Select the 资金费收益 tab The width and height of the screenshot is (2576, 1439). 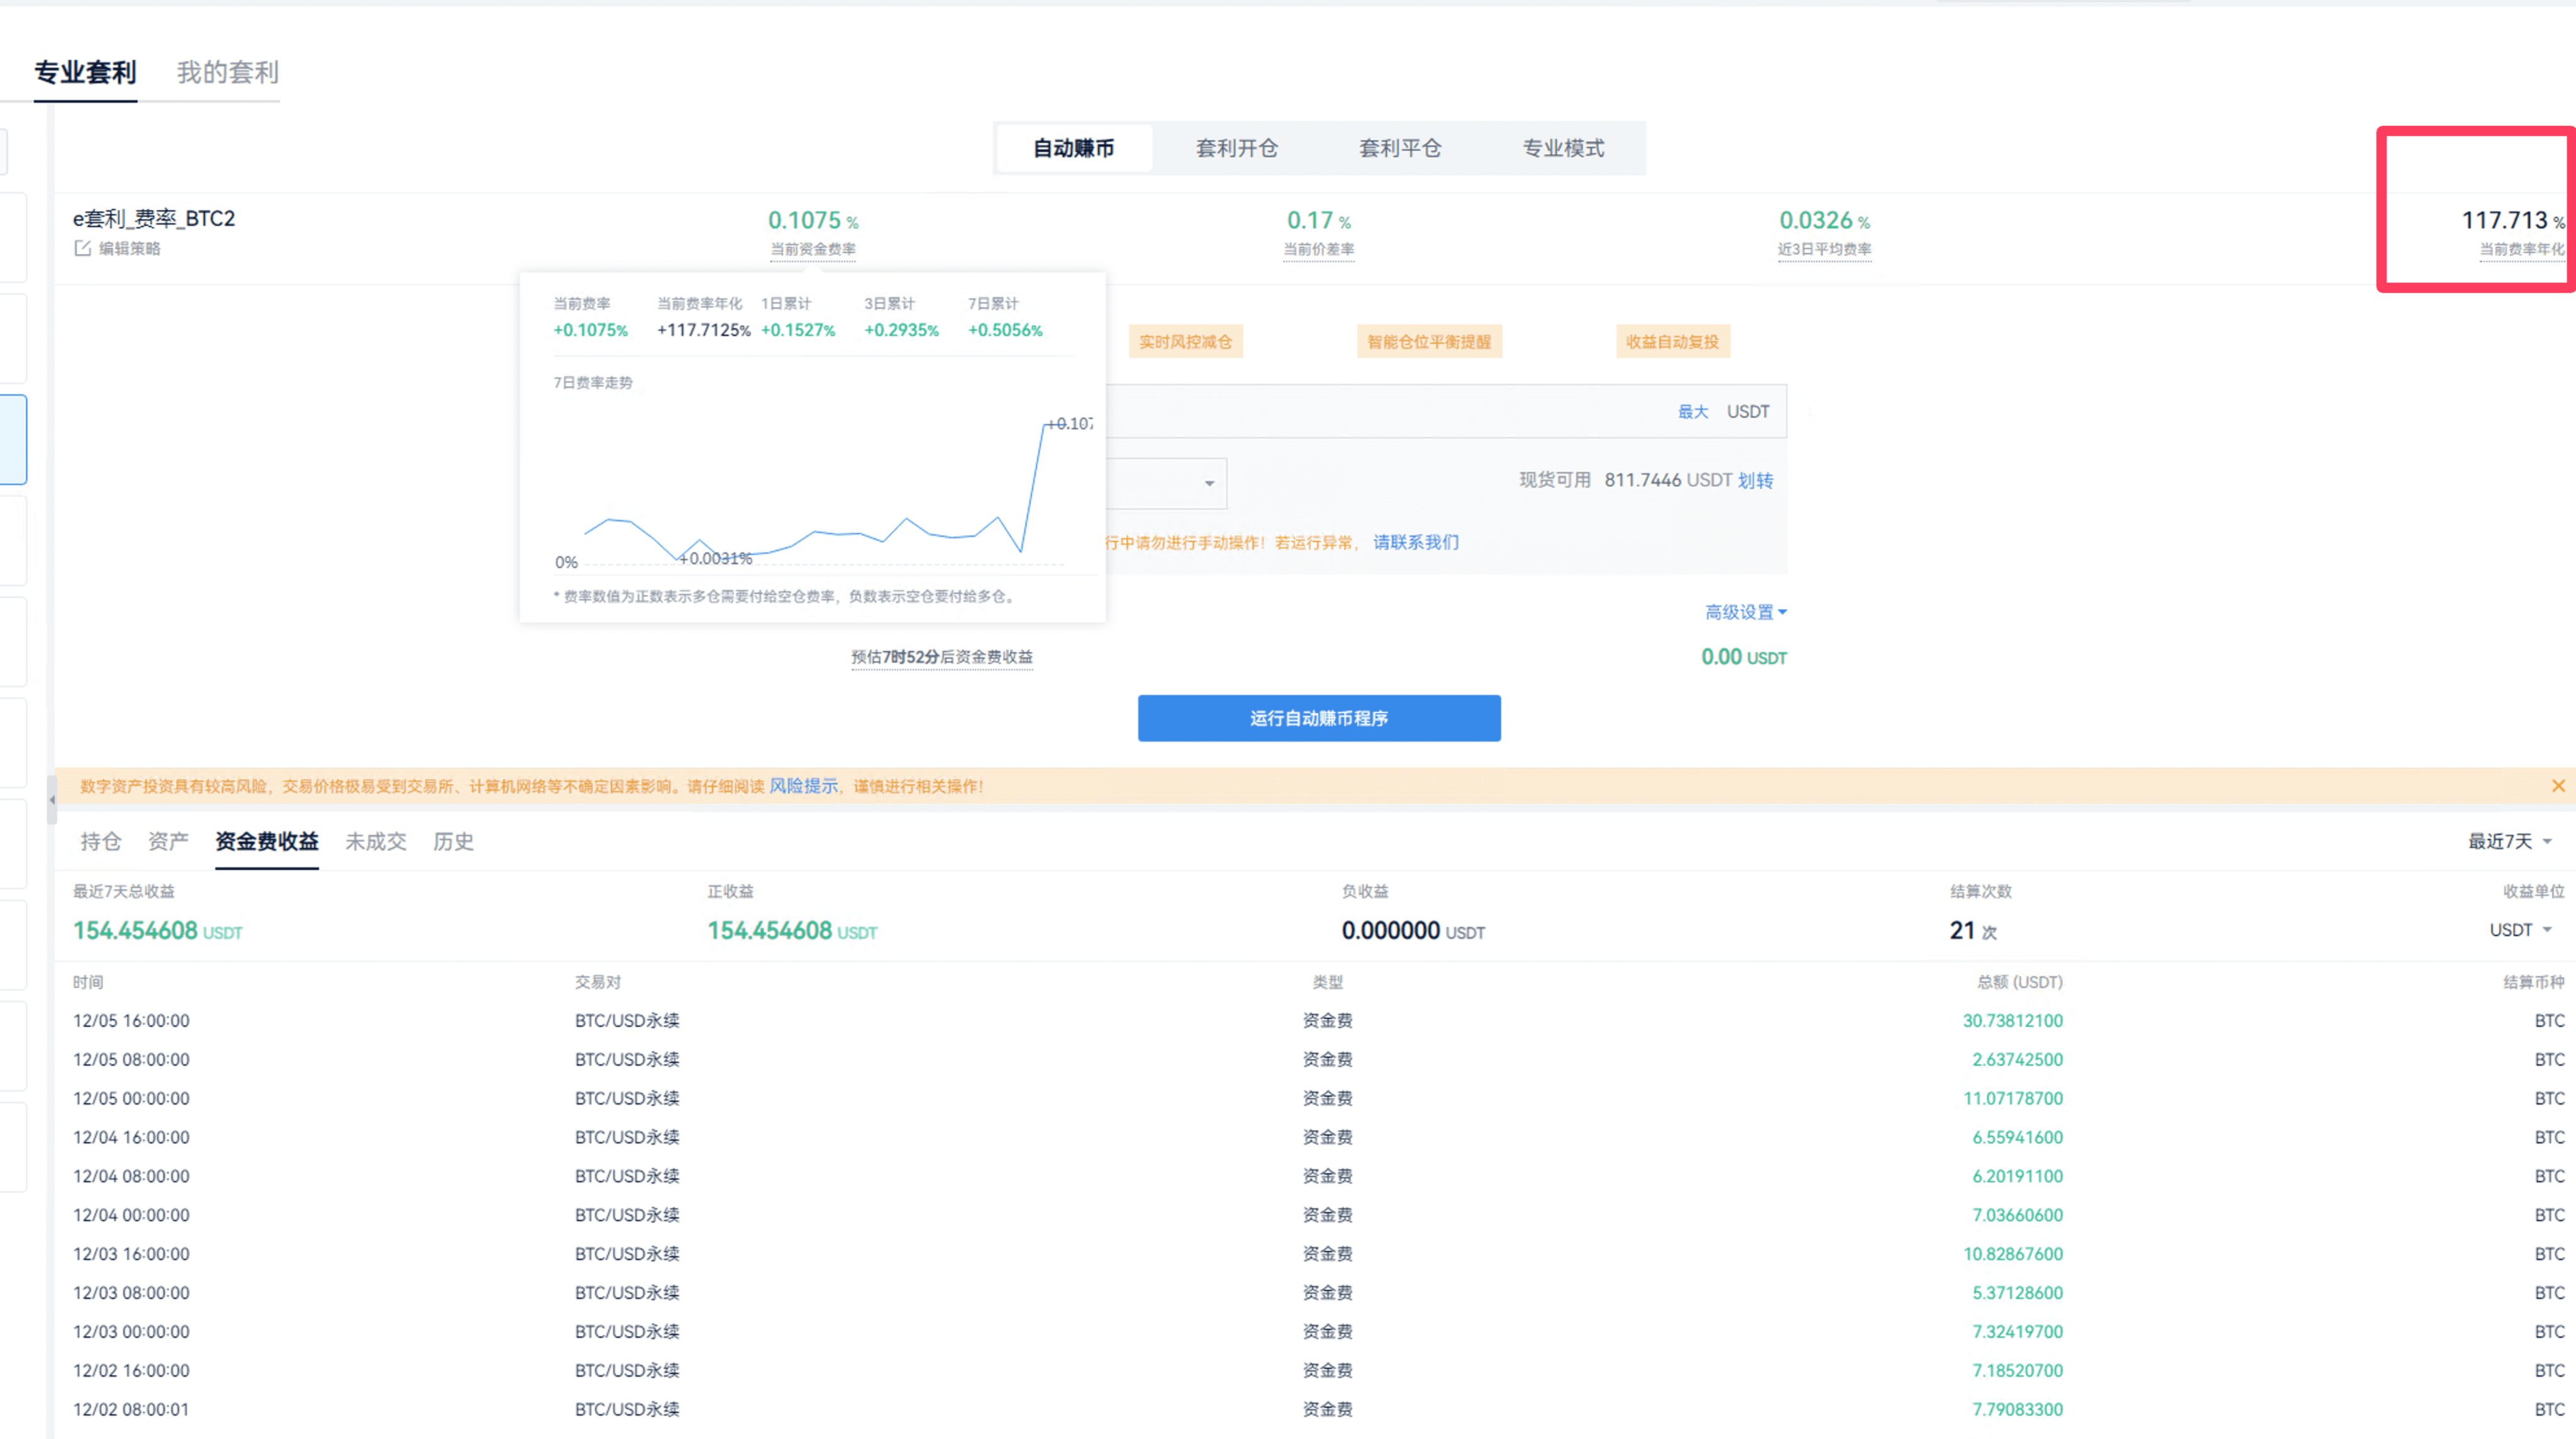(x=267, y=841)
